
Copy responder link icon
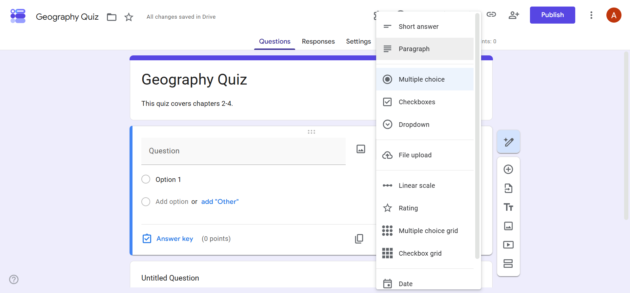pyautogui.click(x=491, y=14)
